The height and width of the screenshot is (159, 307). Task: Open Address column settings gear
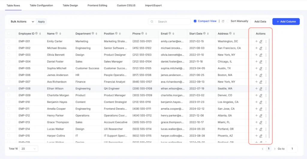click(231, 34)
